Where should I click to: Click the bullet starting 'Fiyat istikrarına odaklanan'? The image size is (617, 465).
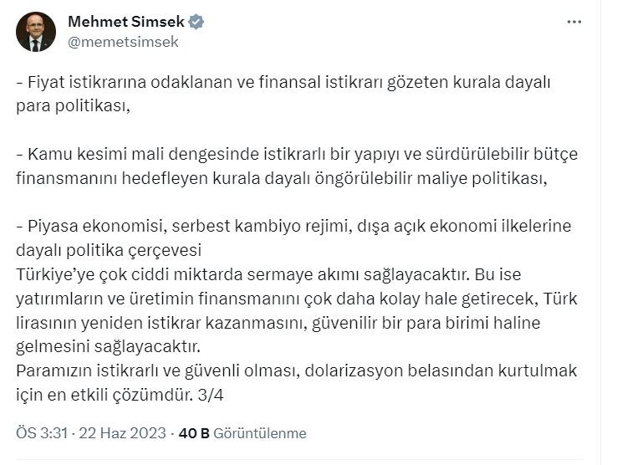(x=283, y=95)
